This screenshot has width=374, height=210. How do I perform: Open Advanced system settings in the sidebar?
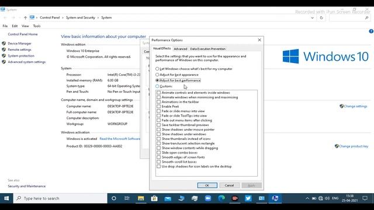point(26,62)
